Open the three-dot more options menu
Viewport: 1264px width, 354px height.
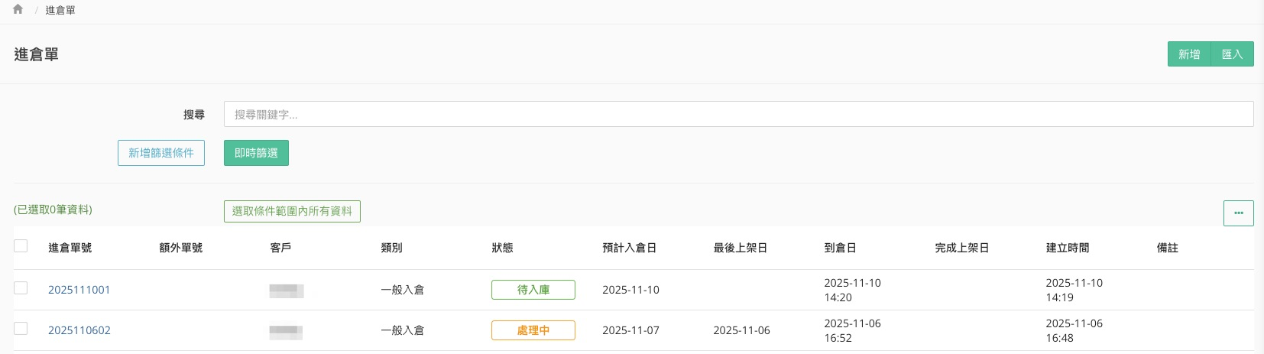coord(1238,213)
